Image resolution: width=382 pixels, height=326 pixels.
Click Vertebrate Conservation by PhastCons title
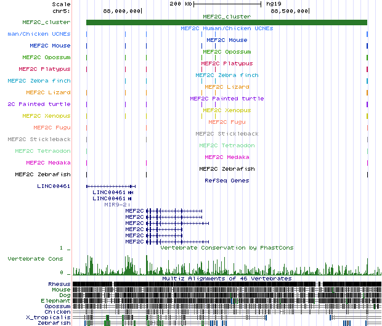coord(227,248)
